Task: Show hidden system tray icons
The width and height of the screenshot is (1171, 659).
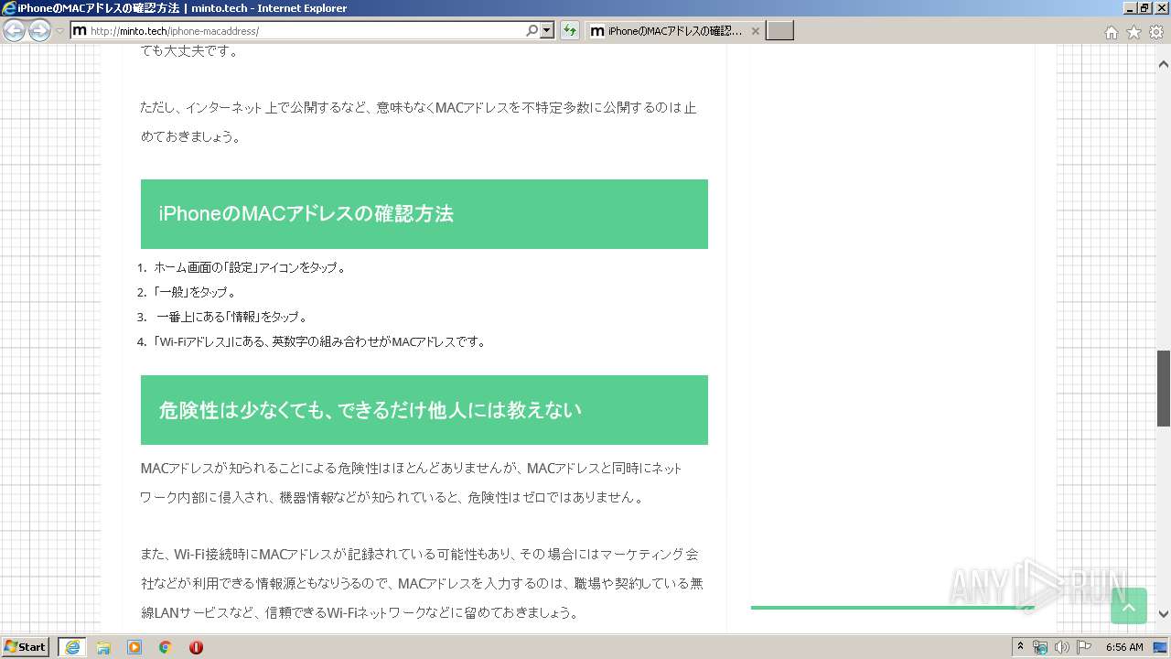Action: [x=1020, y=647]
